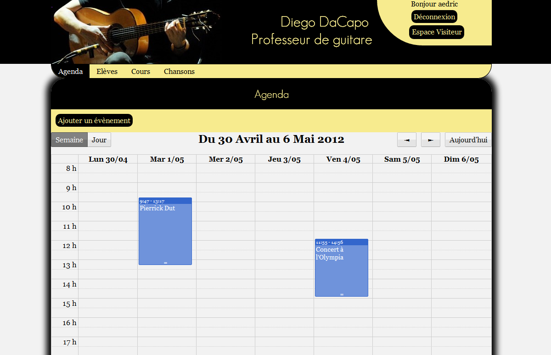This screenshot has height=355, width=551.
Task: Select the Lun 30/04 column header
Action: coord(108,159)
